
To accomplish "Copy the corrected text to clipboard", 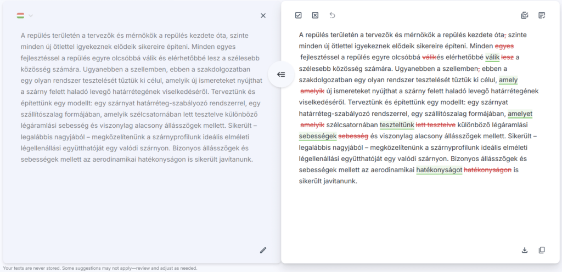I will 542,250.
